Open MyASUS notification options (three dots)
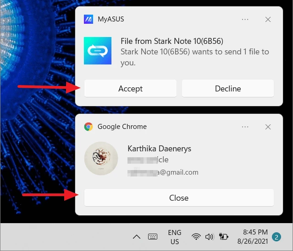 [x=245, y=19]
